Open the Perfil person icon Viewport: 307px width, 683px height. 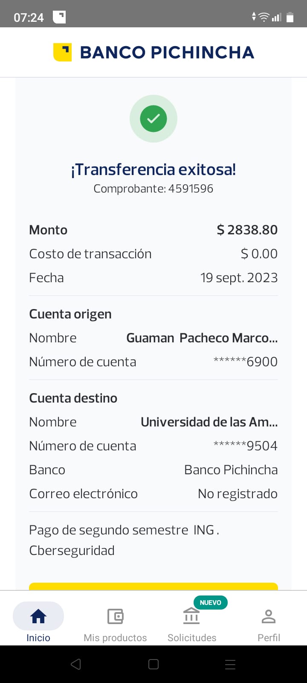pyautogui.click(x=269, y=616)
